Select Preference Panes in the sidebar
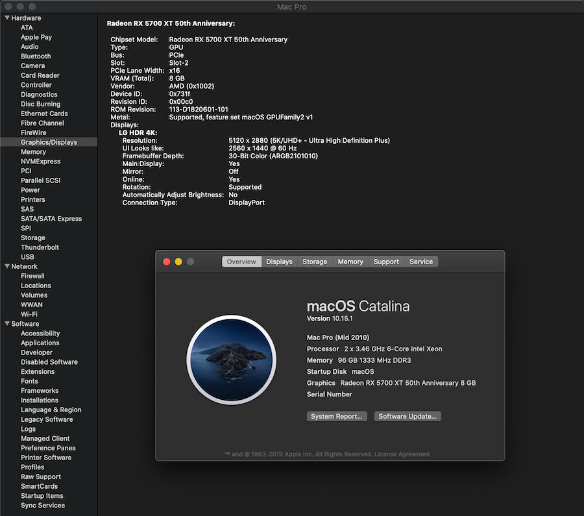Image resolution: width=584 pixels, height=516 pixels. 48,448
